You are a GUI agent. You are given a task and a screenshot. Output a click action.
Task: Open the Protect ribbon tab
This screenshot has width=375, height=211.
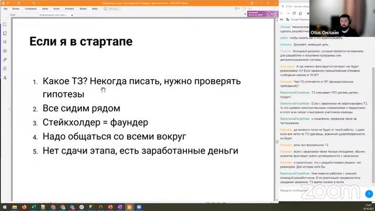pyautogui.click(x=69, y=9)
